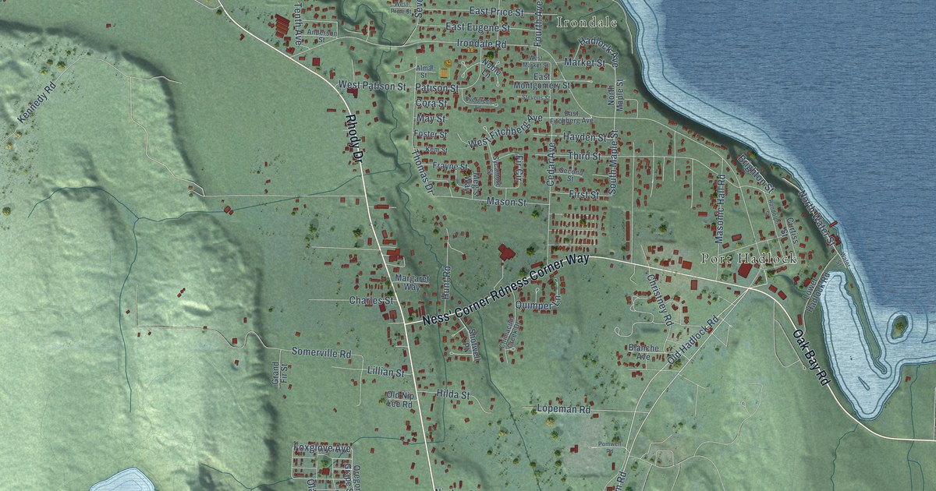This screenshot has height=491, width=936.
Task: Select the Lillian St label
Action: pos(385,372)
